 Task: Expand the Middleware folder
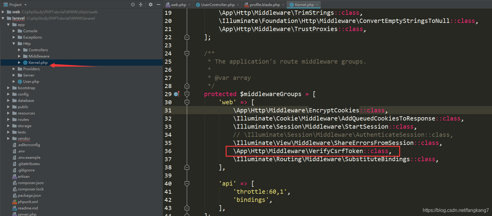click(x=19, y=56)
